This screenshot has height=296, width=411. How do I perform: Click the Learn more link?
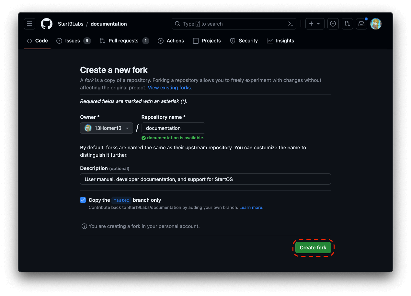pos(251,207)
